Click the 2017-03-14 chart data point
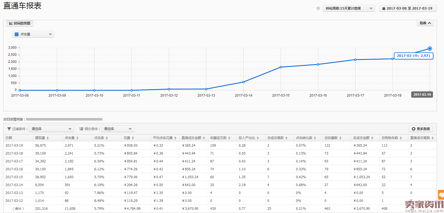Screen dimensions: 444x213 coord(243,82)
